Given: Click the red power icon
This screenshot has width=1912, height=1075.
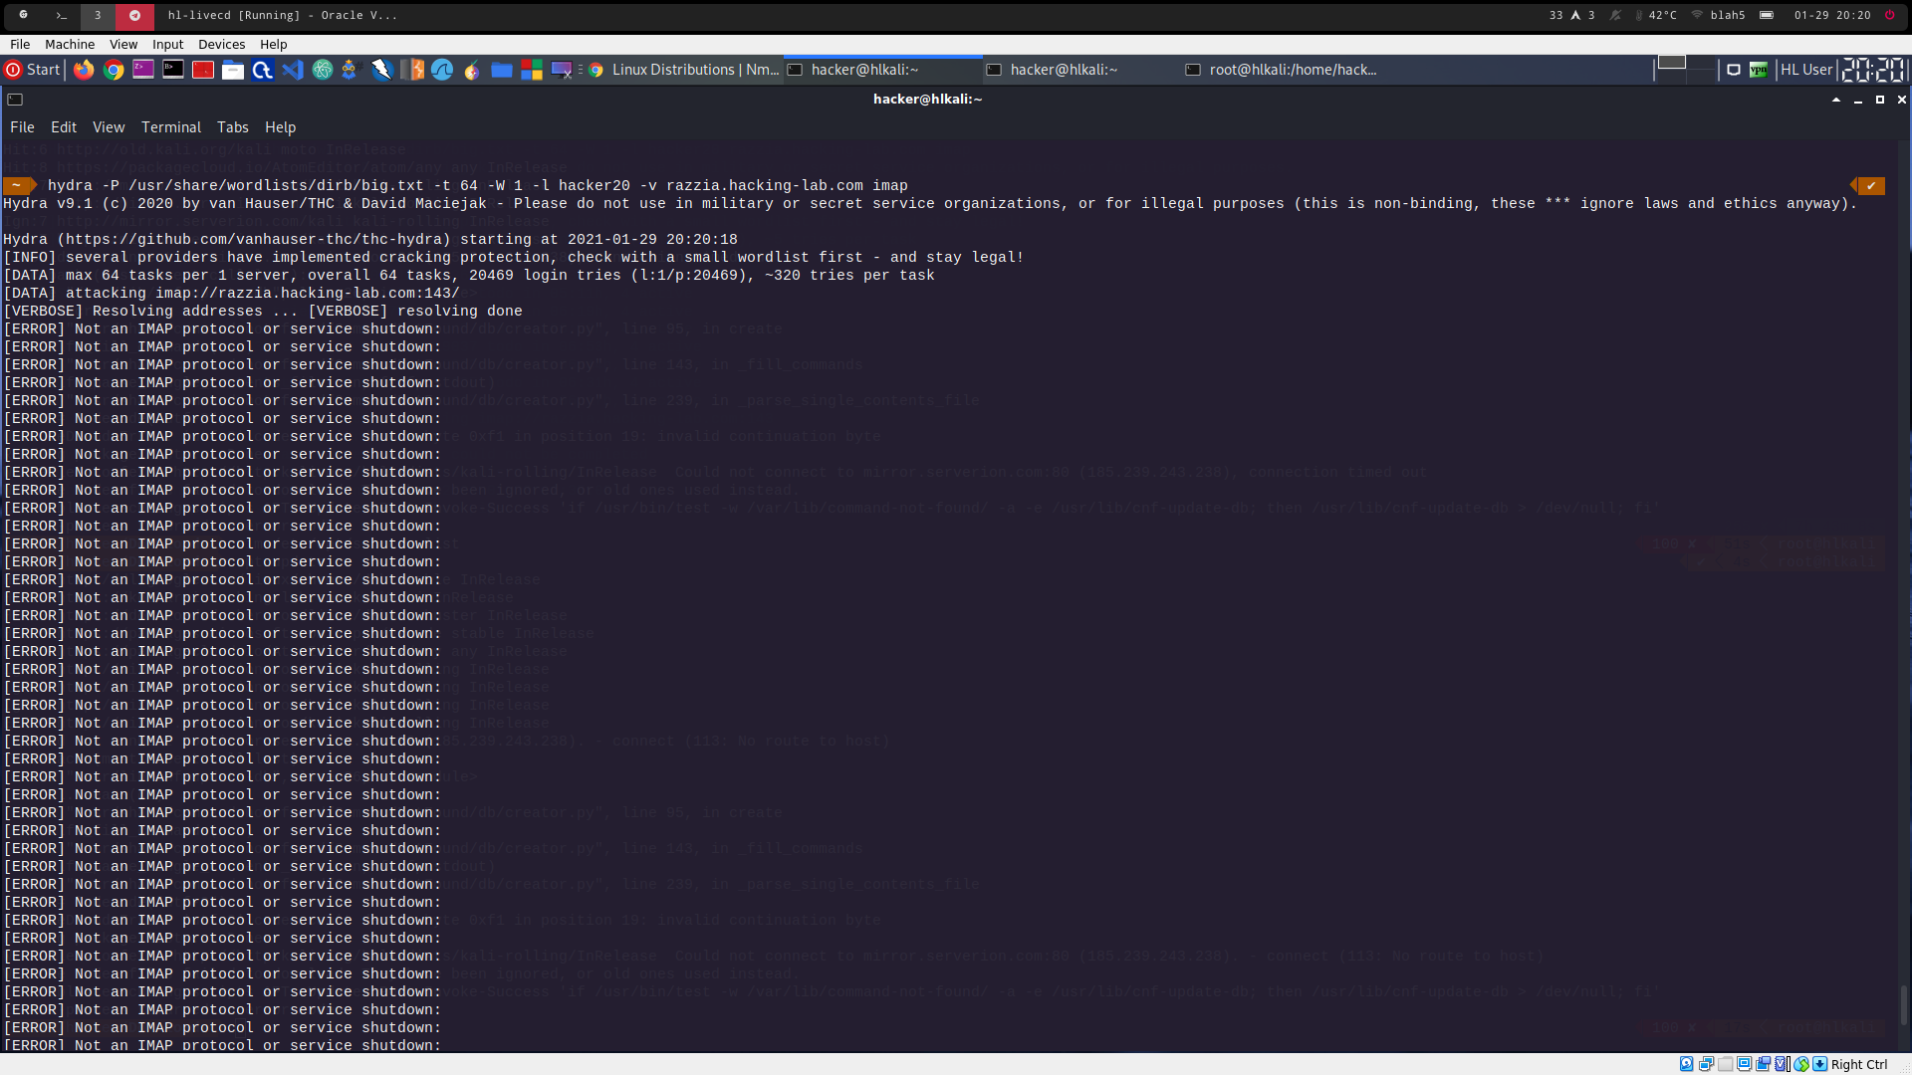Looking at the screenshot, I should tap(1889, 15).
